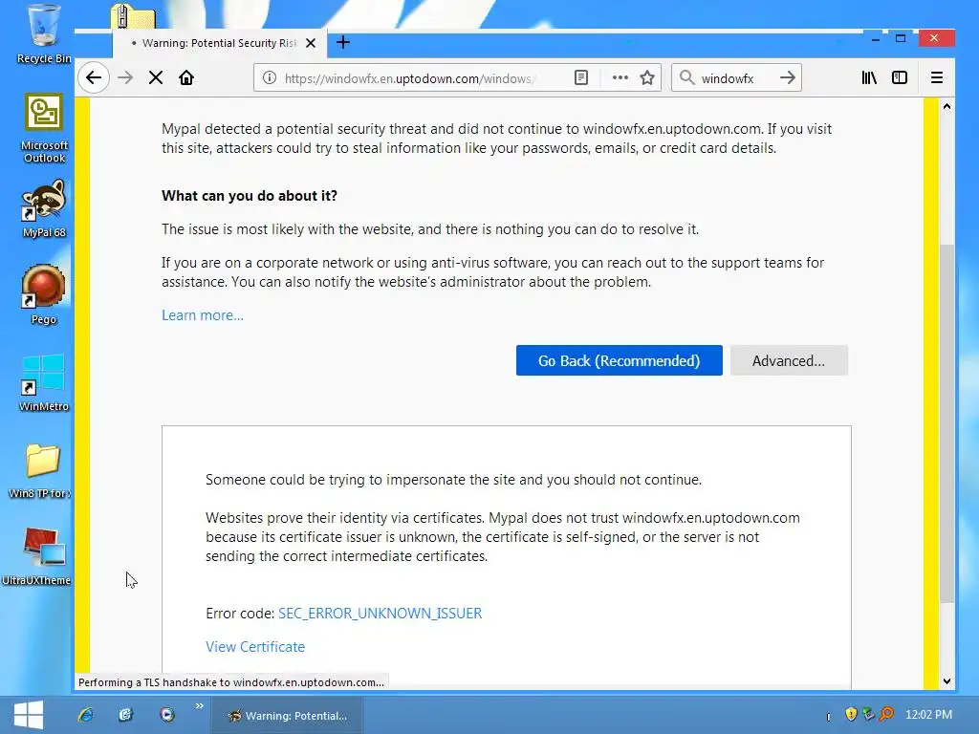
Task: Click the Advanced... button
Action: pyautogui.click(x=789, y=360)
